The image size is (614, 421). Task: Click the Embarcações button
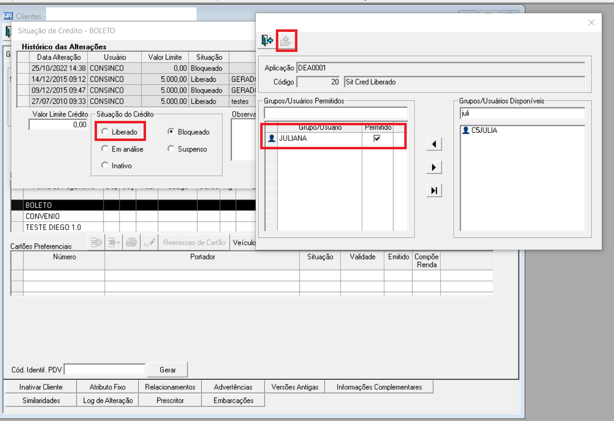click(233, 400)
